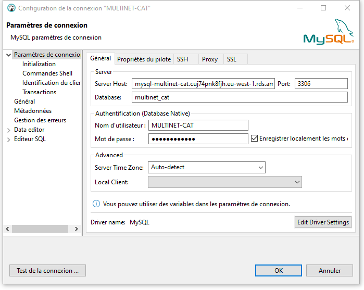Expand the Editeur SQL tree node
Viewport: 364px width, 290px height.
coord(8,140)
